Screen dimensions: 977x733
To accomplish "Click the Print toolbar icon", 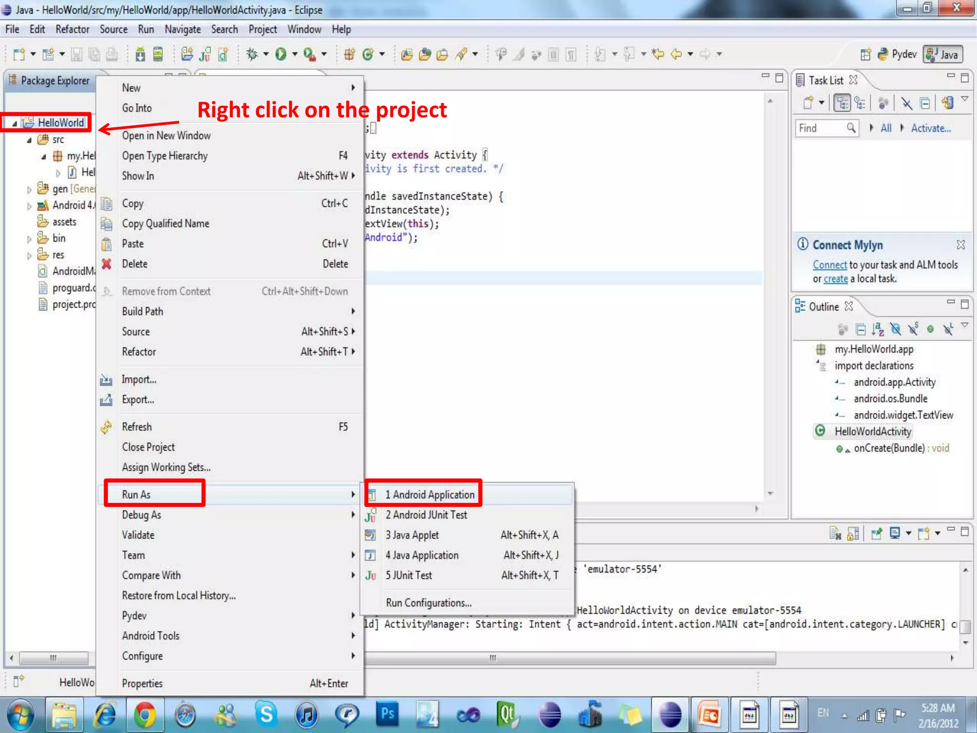I will (112, 54).
